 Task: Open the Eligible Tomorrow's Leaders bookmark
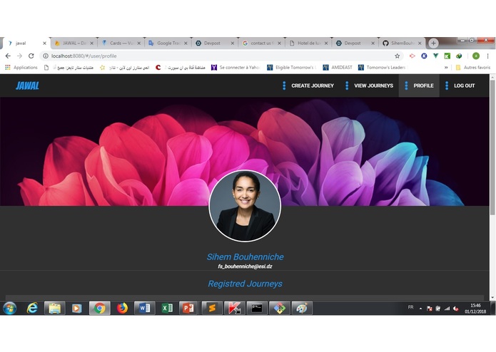click(292, 67)
